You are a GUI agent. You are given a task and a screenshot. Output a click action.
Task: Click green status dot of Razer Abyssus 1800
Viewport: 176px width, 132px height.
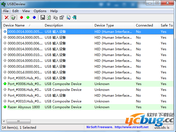5,107
